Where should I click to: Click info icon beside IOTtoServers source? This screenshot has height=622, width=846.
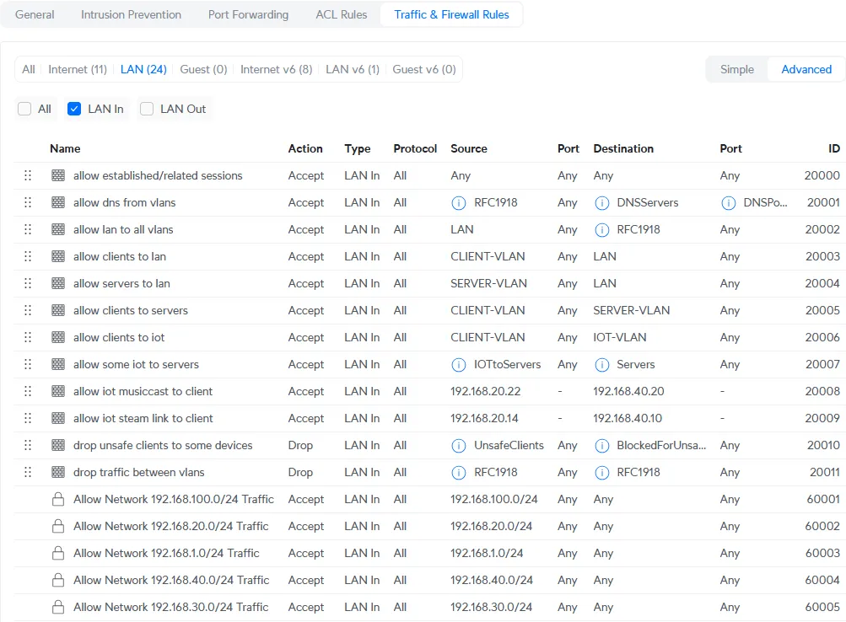click(x=459, y=364)
